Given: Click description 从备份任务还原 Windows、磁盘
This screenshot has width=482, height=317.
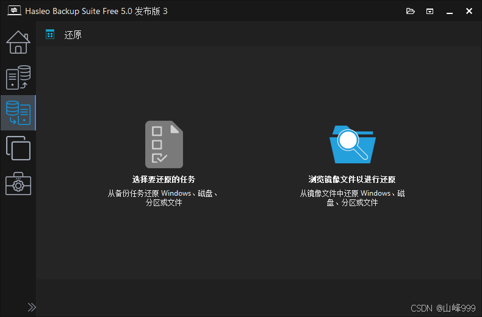Looking at the screenshot, I should (x=163, y=198).
